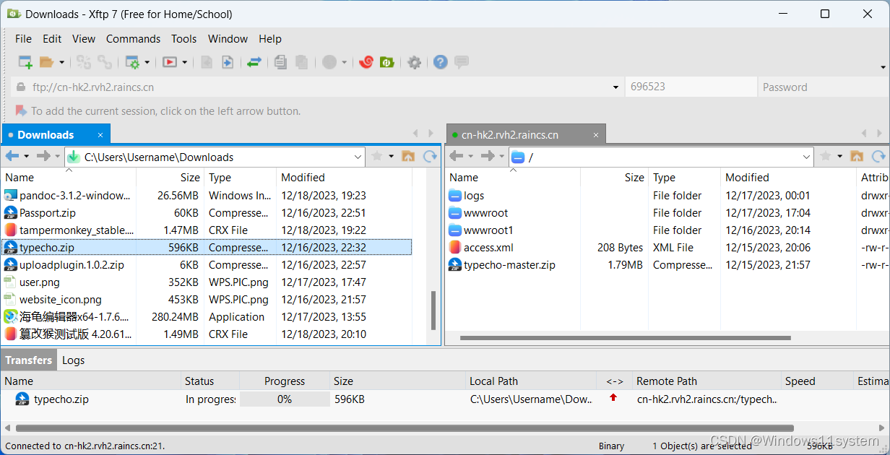Open the Session Properties dropdown arrow
The image size is (890, 455).
tap(147, 63)
